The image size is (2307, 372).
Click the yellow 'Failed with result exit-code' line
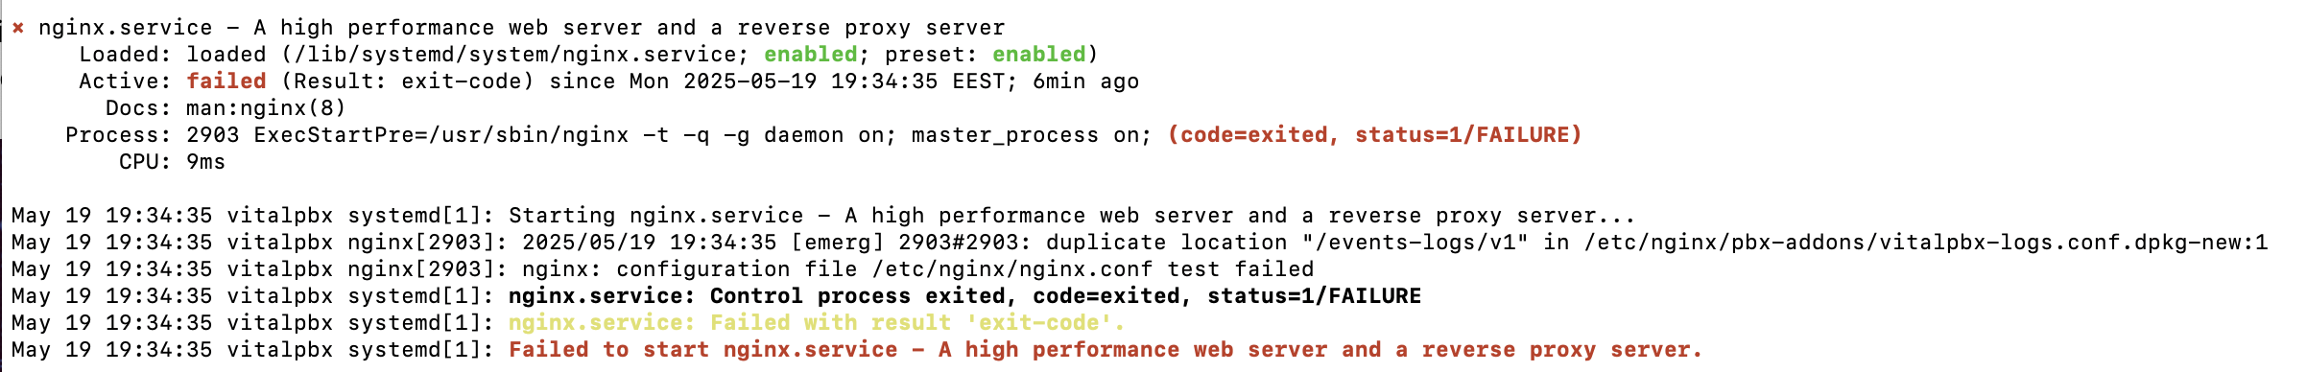click(817, 323)
